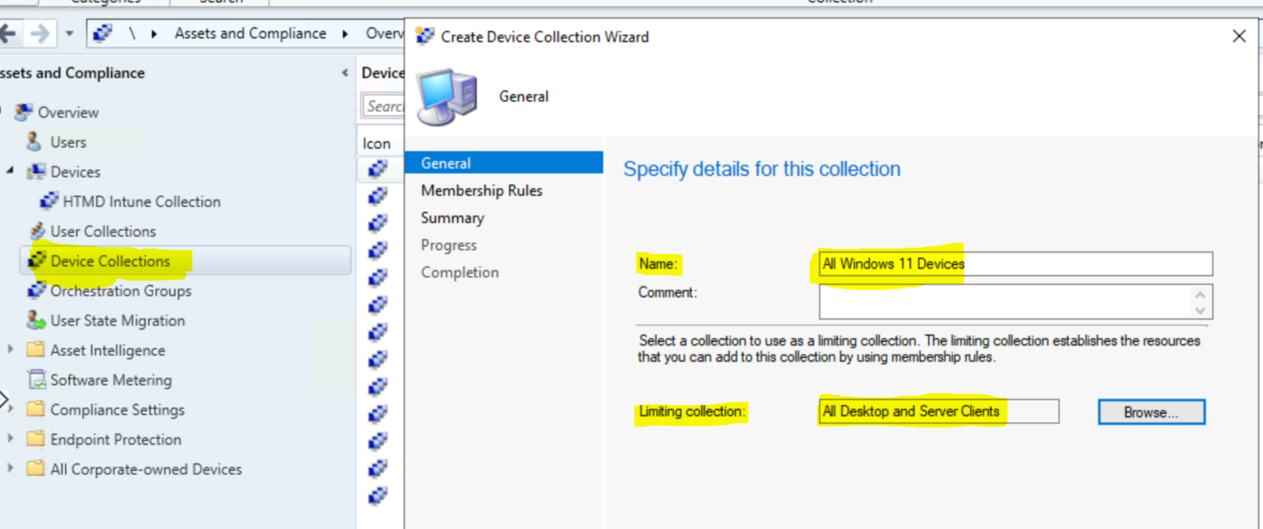Viewport: 1263px width, 529px height.
Task: Open Assets and Compliance breadcrumb arrow
Action: coord(346,34)
